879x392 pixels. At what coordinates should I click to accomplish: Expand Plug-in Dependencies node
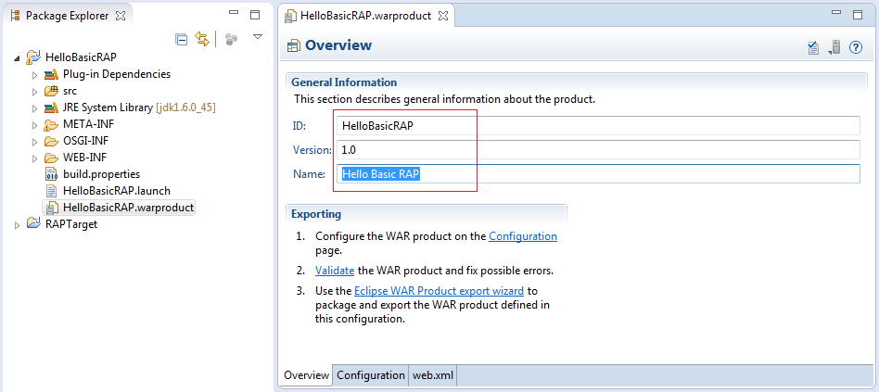pos(34,75)
